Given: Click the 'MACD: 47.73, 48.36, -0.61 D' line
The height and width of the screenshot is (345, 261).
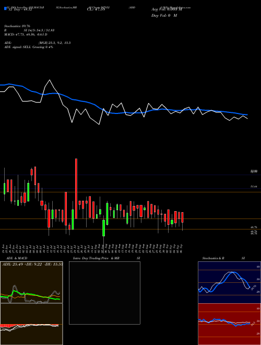Looking at the screenshot, I should [x=26, y=34].
